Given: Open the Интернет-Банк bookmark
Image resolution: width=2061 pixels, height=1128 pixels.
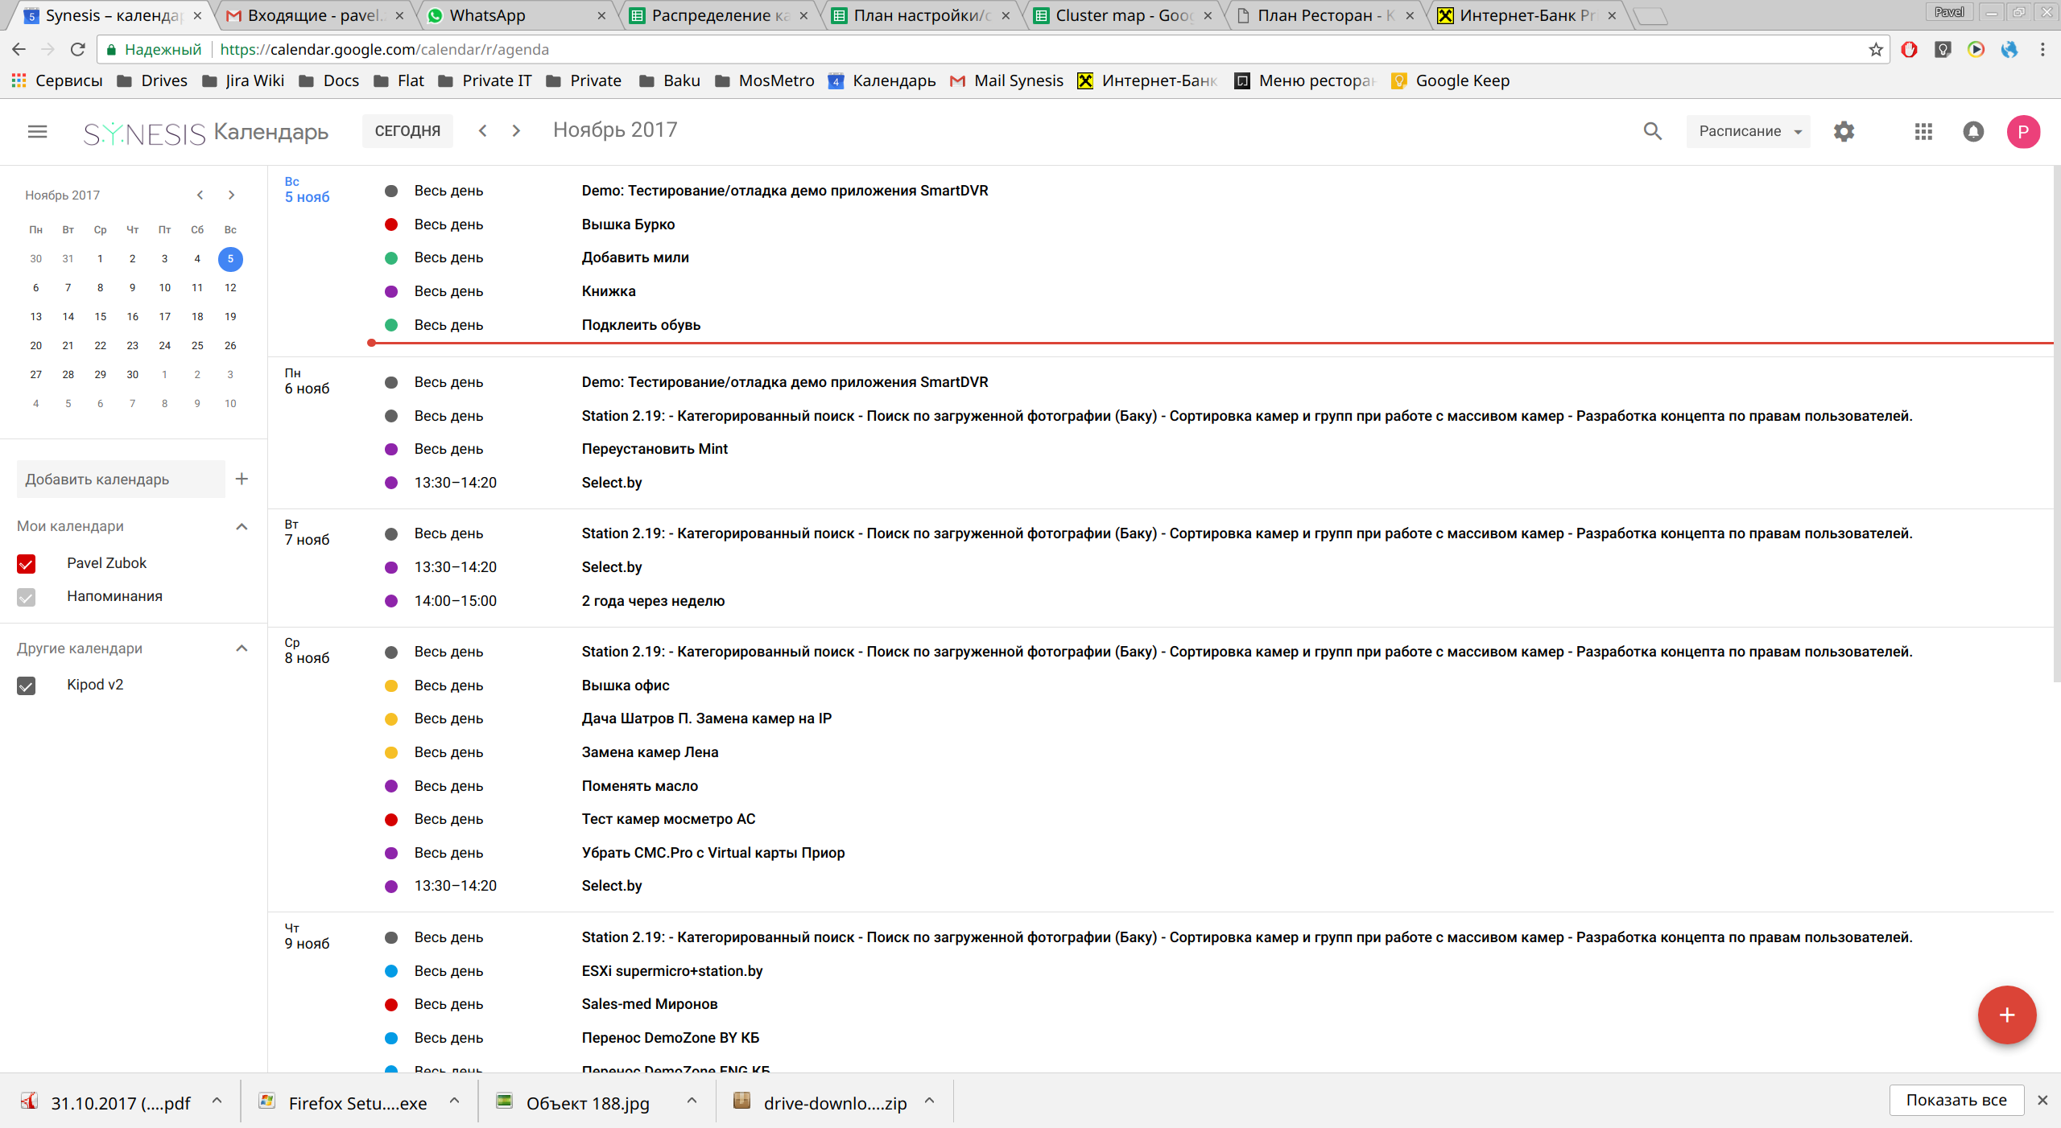Looking at the screenshot, I should pyautogui.click(x=1147, y=80).
